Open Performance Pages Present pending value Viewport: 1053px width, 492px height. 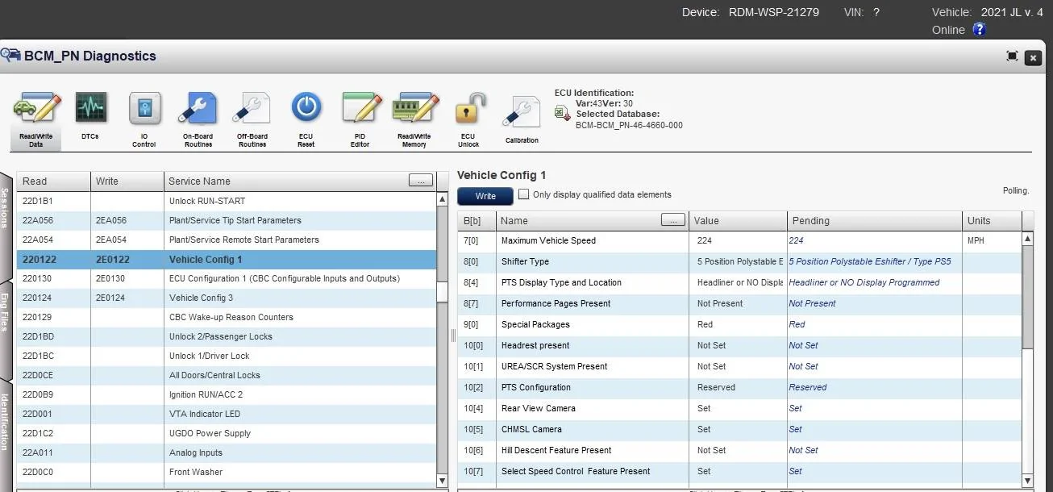[874, 303]
